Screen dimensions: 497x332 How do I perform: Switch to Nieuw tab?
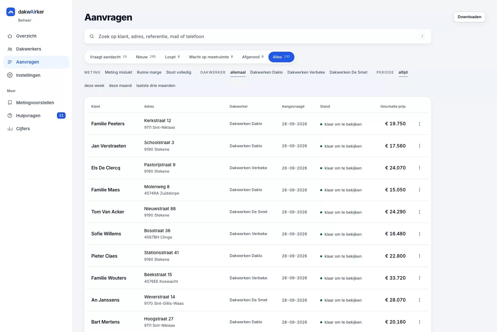click(x=146, y=57)
